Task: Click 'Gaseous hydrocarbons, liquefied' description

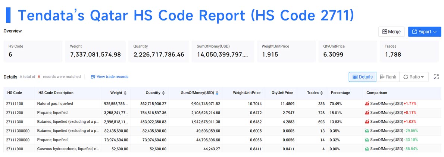Action: (x=68, y=149)
